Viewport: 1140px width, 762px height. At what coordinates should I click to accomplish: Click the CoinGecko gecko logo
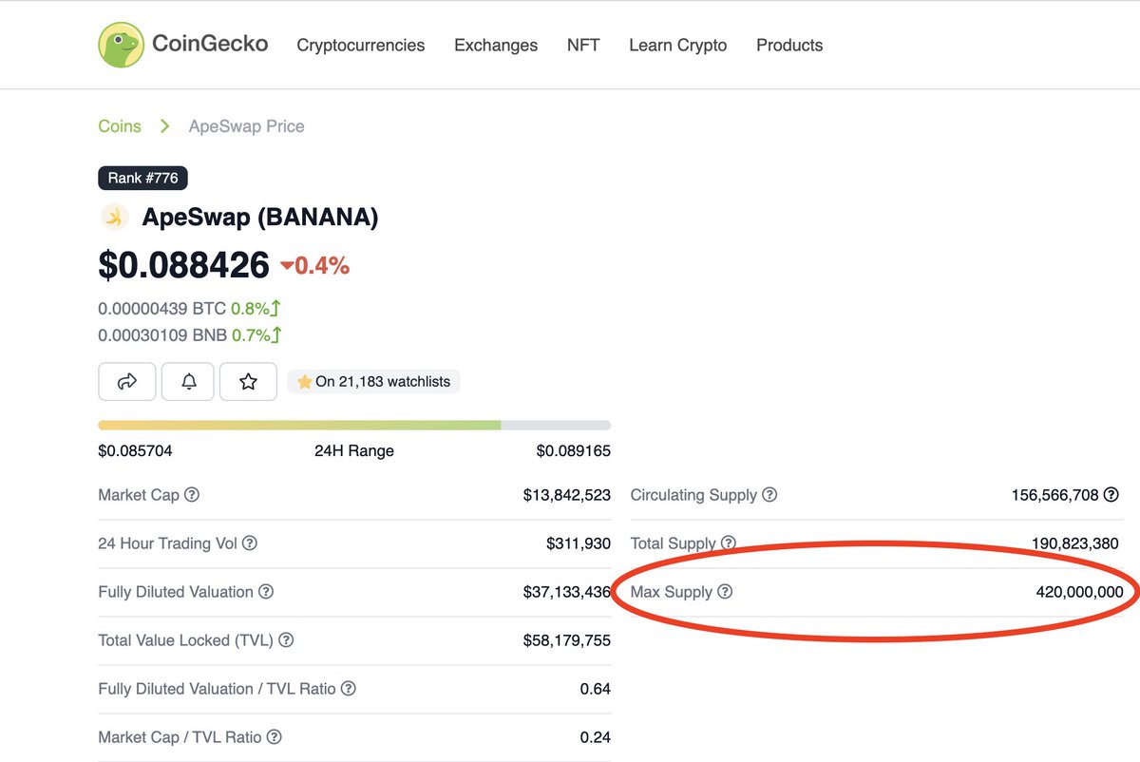click(121, 45)
